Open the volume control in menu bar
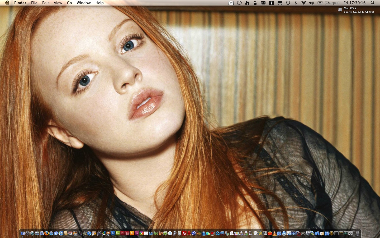This screenshot has width=380, height=238. 311,3
